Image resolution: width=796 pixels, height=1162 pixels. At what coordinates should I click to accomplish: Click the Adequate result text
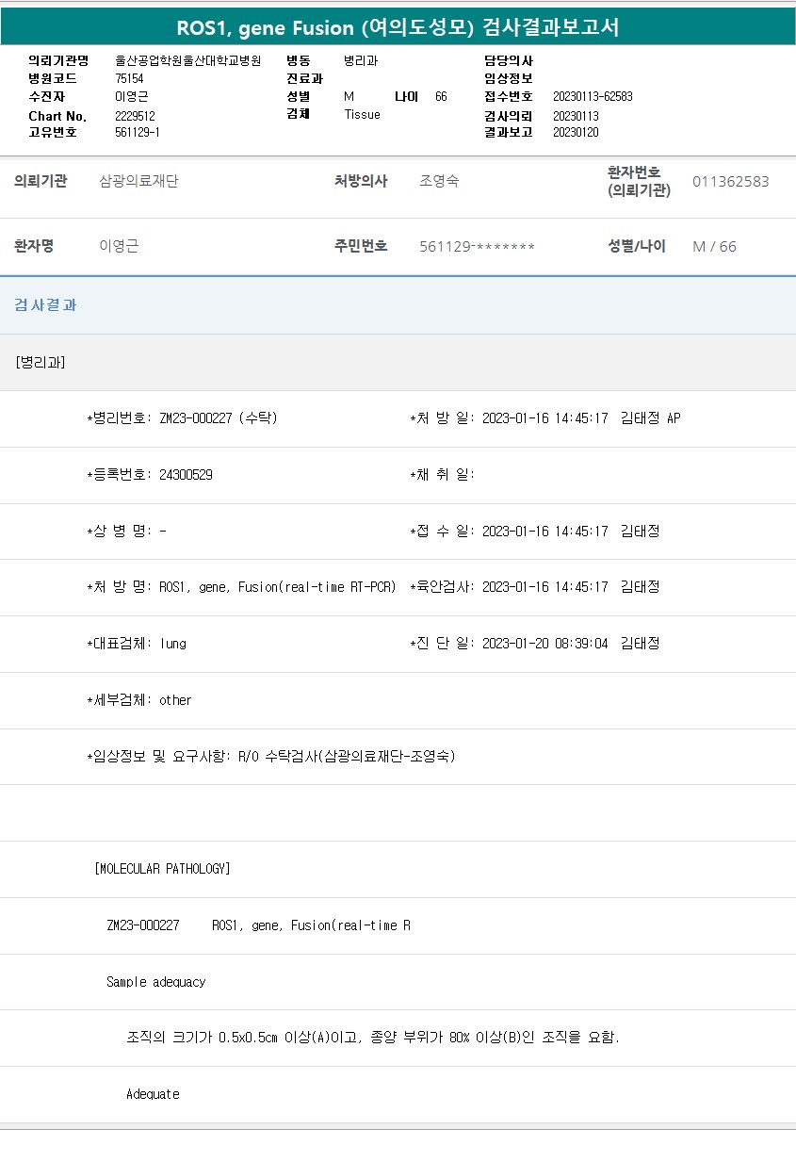pyautogui.click(x=153, y=1094)
